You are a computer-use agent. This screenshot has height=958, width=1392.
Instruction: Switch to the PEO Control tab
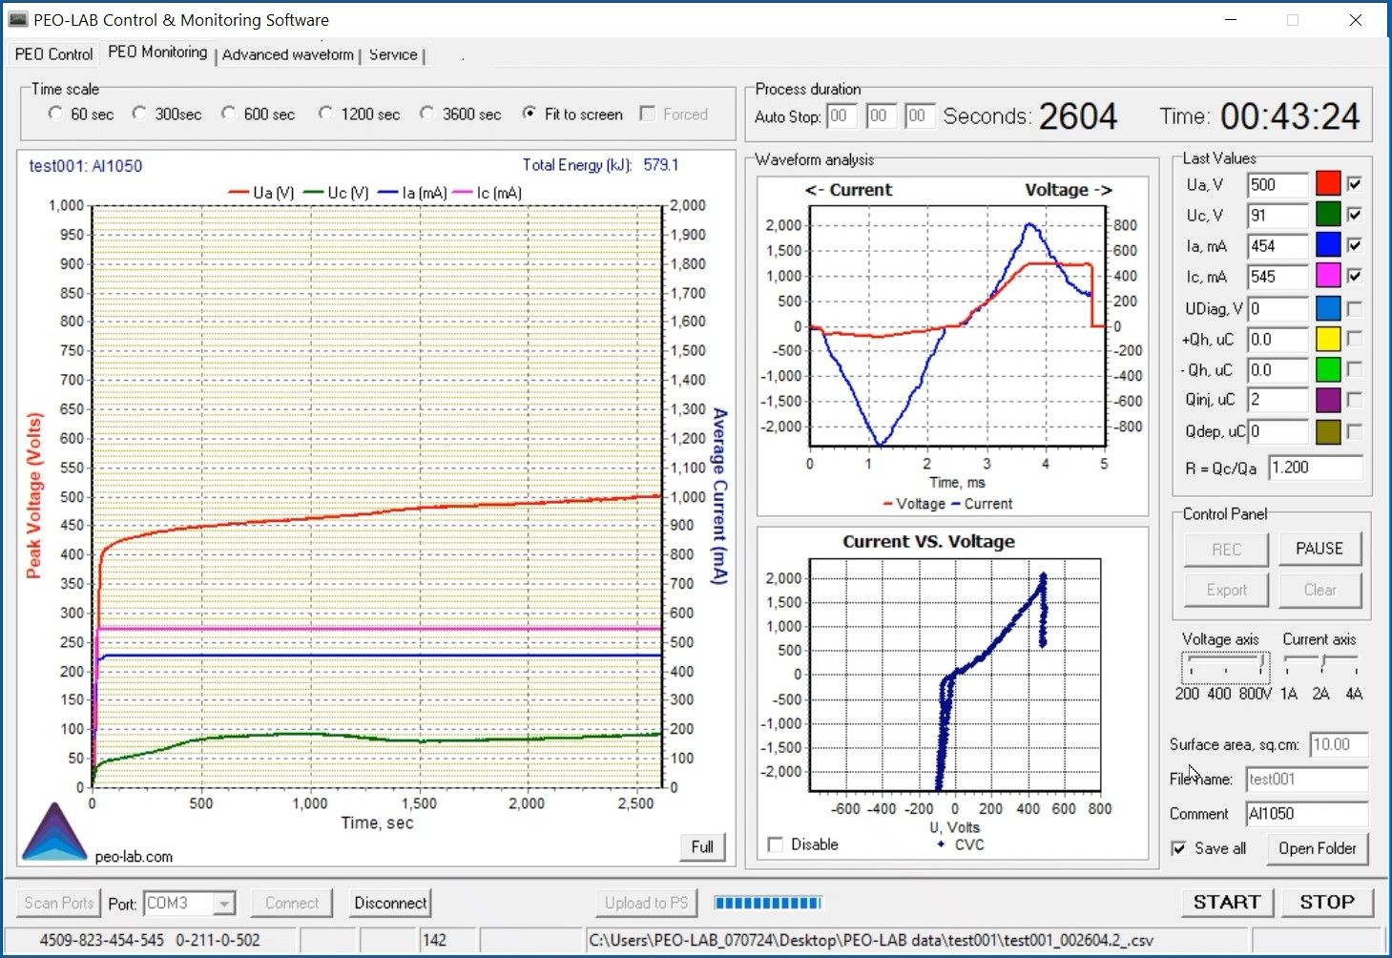click(x=54, y=54)
